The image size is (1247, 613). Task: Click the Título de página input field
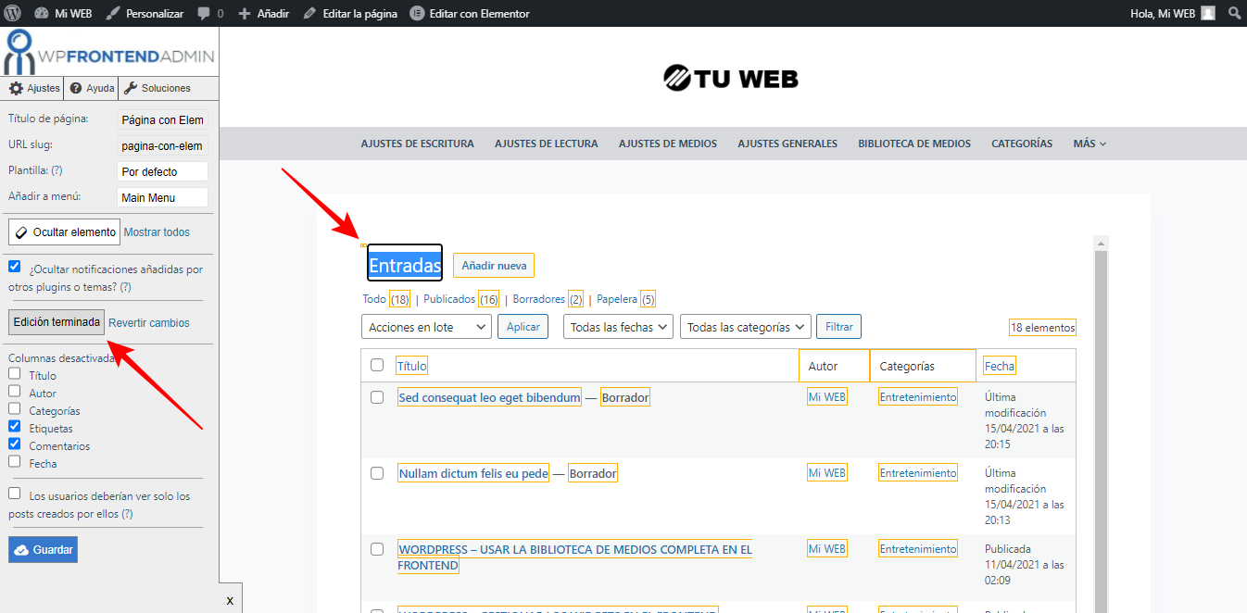point(163,119)
